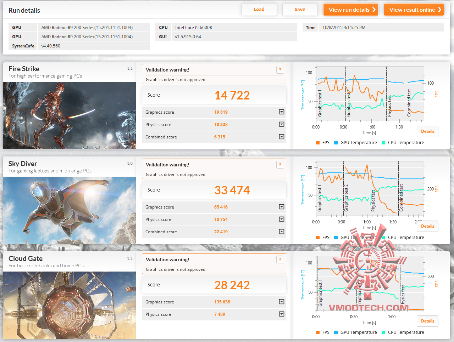Click the Save button
This screenshot has width=454, height=342.
[x=300, y=10]
